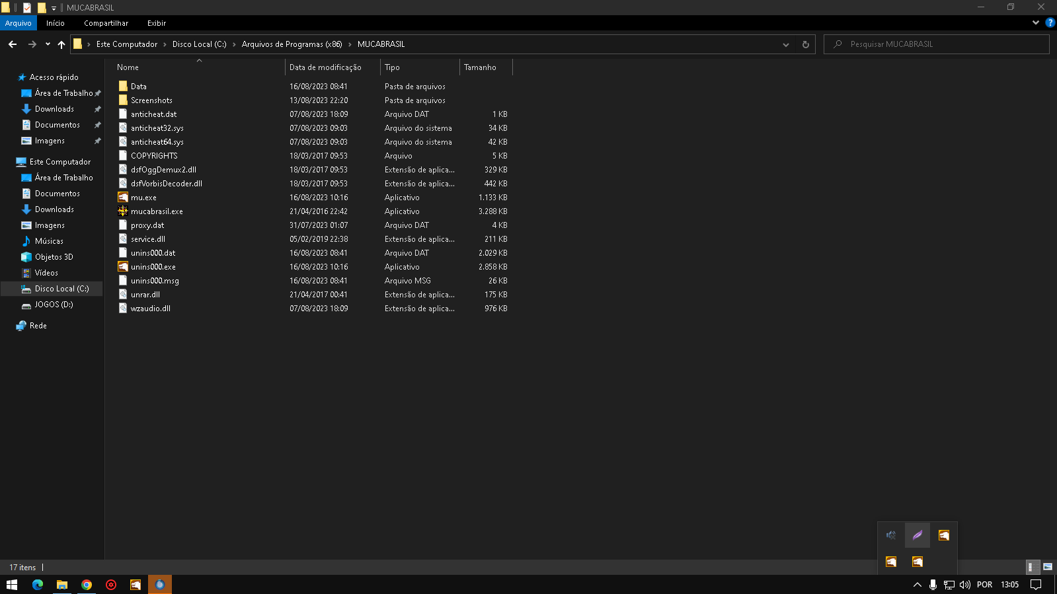Expand address bar history dropdown
This screenshot has width=1057, height=594.
[x=786, y=44]
